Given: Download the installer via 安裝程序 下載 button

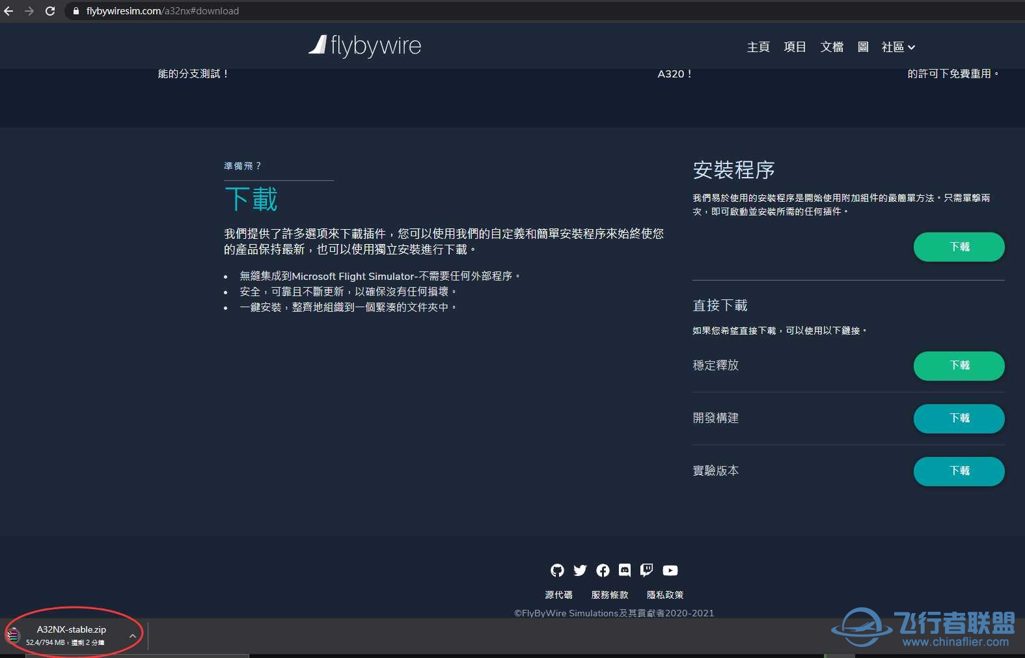Looking at the screenshot, I should pos(959,247).
